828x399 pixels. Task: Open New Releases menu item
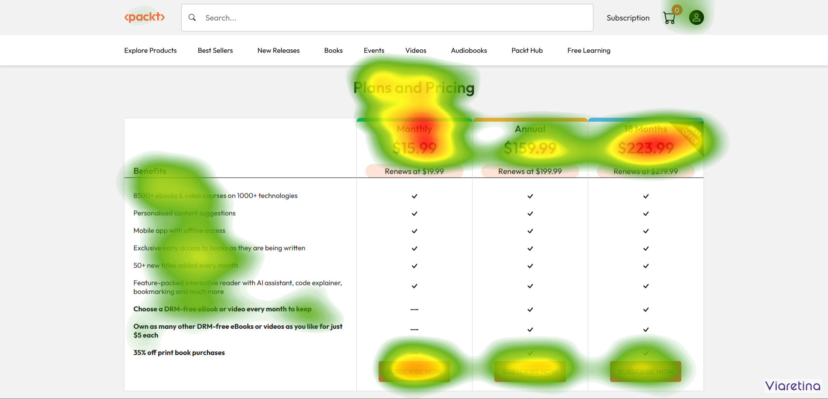pyautogui.click(x=279, y=50)
